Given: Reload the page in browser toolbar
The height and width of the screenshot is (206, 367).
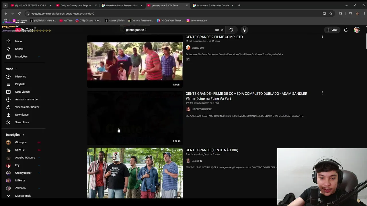Looking at the screenshot, I should point(19,13).
